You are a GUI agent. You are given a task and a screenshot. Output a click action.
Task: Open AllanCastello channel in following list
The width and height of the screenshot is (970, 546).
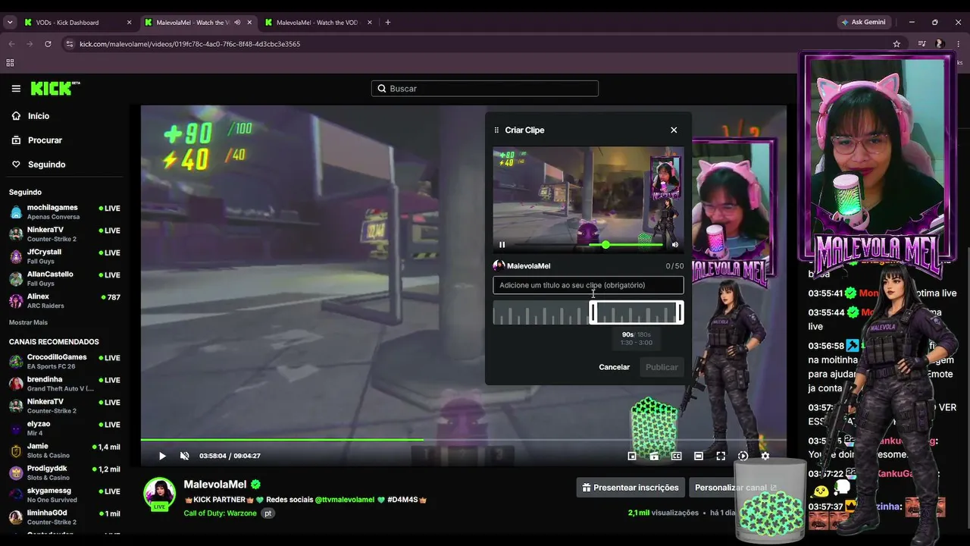click(x=64, y=278)
